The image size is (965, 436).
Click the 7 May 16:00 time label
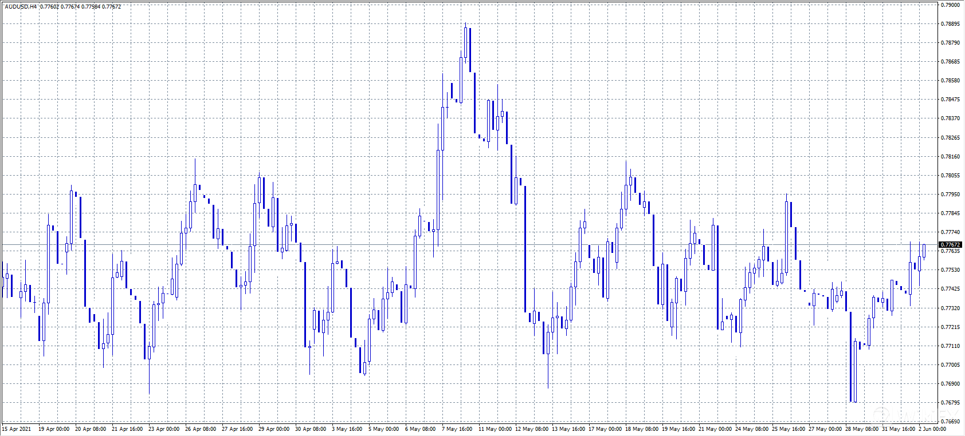pos(457,429)
